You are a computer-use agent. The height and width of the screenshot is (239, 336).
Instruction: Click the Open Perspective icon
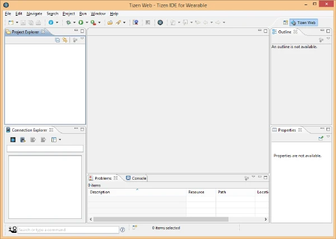(286, 22)
